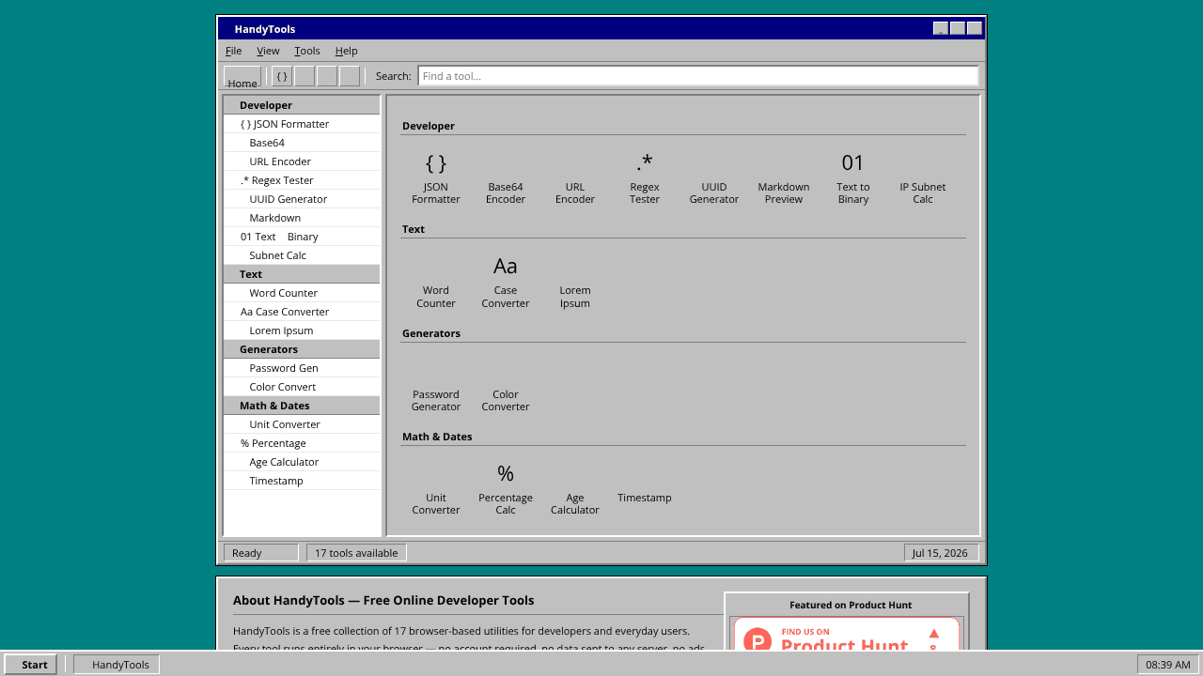Select Aa Case Converter in the sidebar
The image size is (1203, 676).
pos(302,312)
